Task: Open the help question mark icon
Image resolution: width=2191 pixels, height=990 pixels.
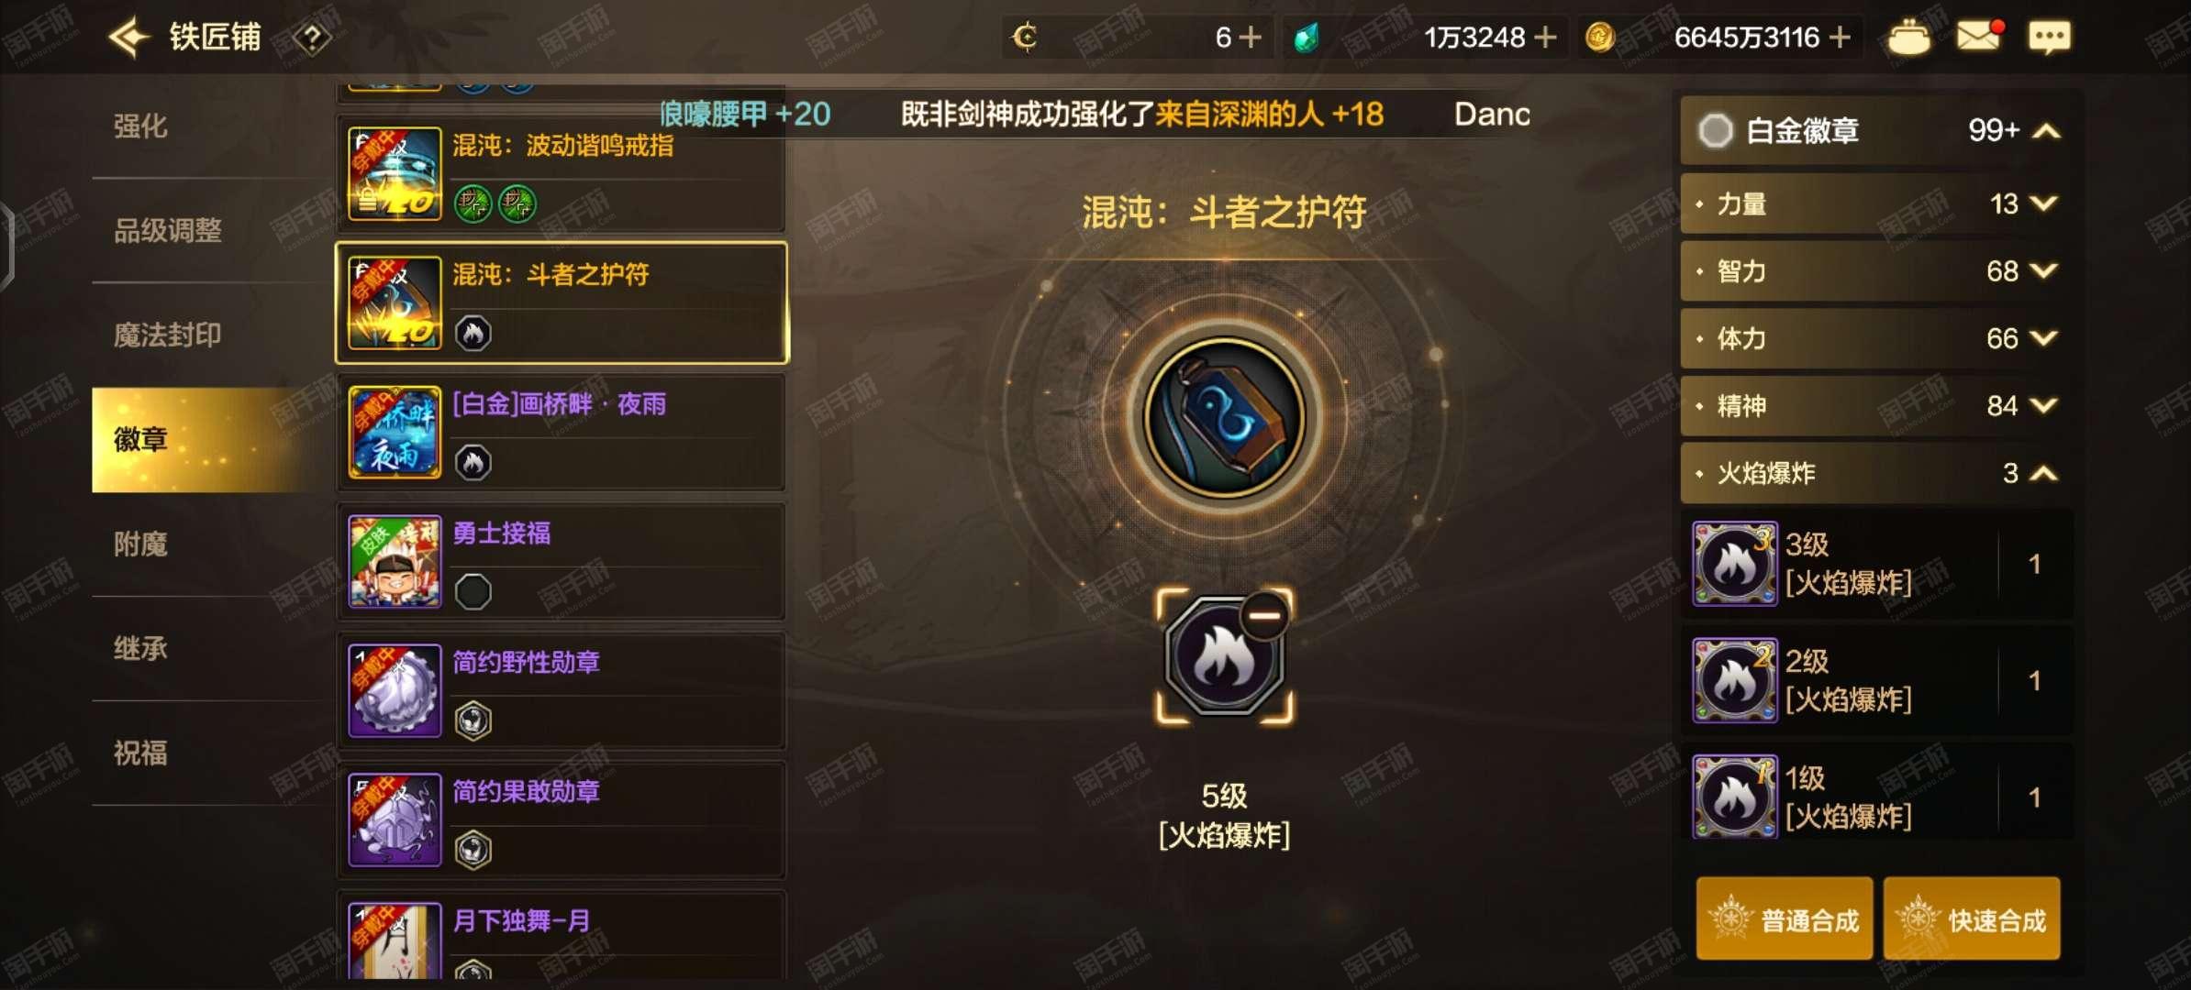Action: [312, 38]
